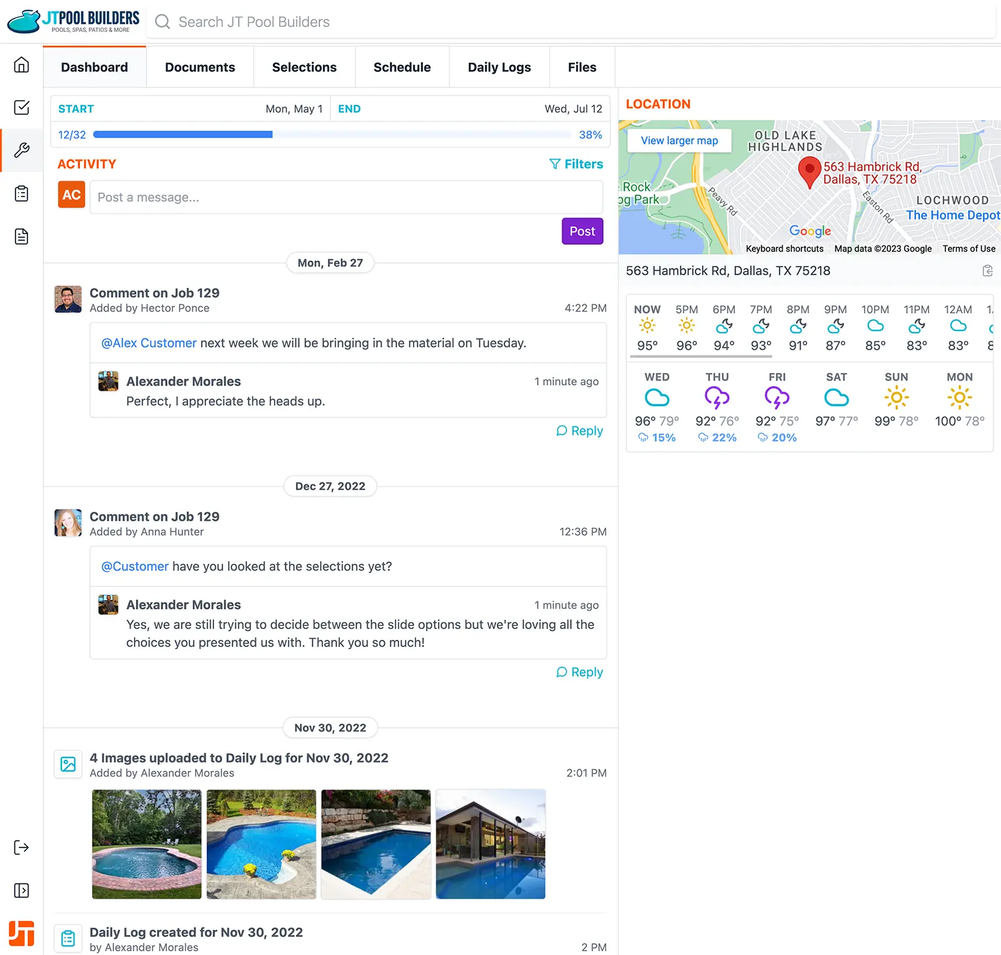Open the Daily Logs tab

coord(499,67)
